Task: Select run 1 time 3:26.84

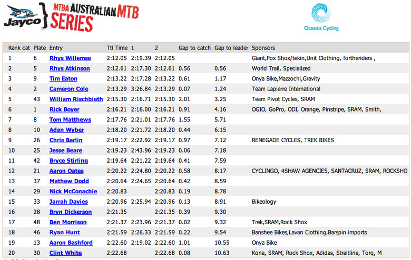Action: [x=141, y=89]
